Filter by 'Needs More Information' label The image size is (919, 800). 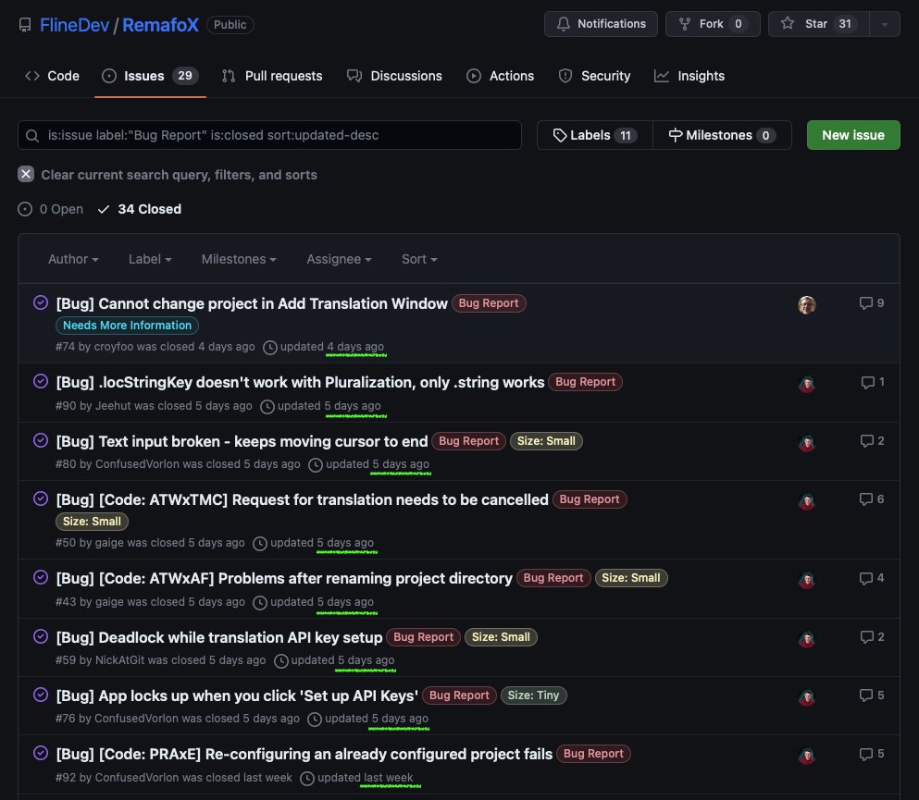(x=127, y=325)
